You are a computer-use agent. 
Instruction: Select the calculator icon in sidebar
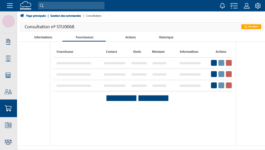pos(8,75)
